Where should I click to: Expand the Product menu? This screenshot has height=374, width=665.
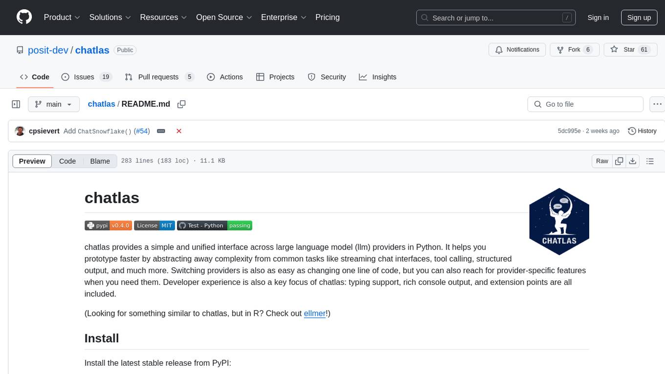[x=62, y=17]
